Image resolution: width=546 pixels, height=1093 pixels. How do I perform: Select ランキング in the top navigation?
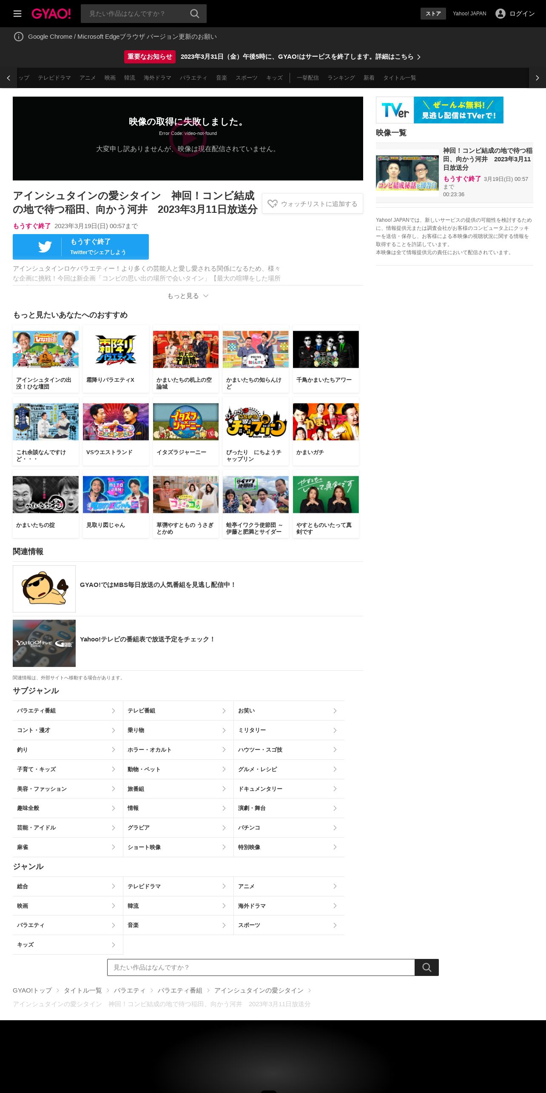click(341, 78)
